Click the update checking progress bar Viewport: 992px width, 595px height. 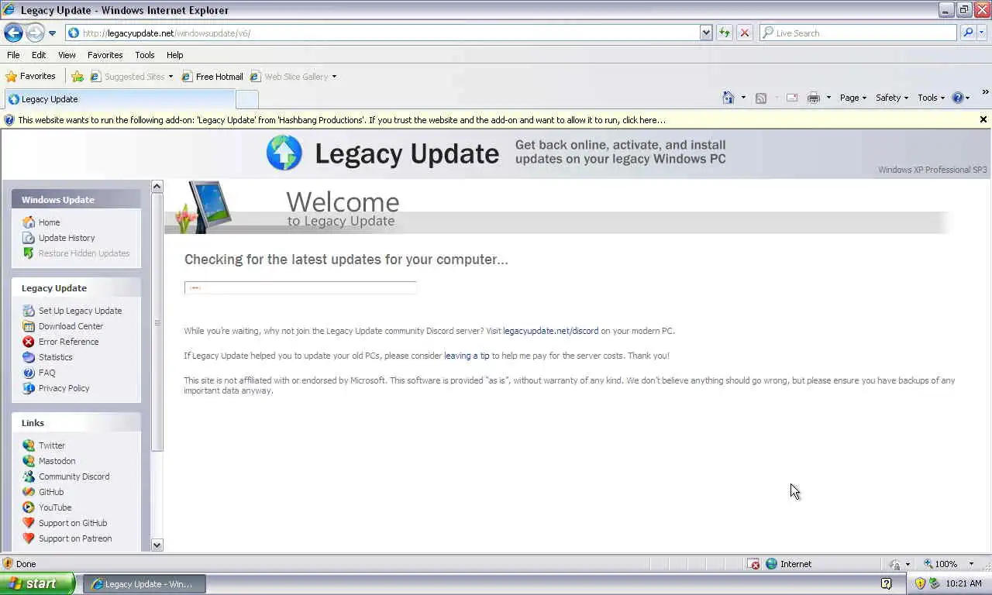click(301, 288)
